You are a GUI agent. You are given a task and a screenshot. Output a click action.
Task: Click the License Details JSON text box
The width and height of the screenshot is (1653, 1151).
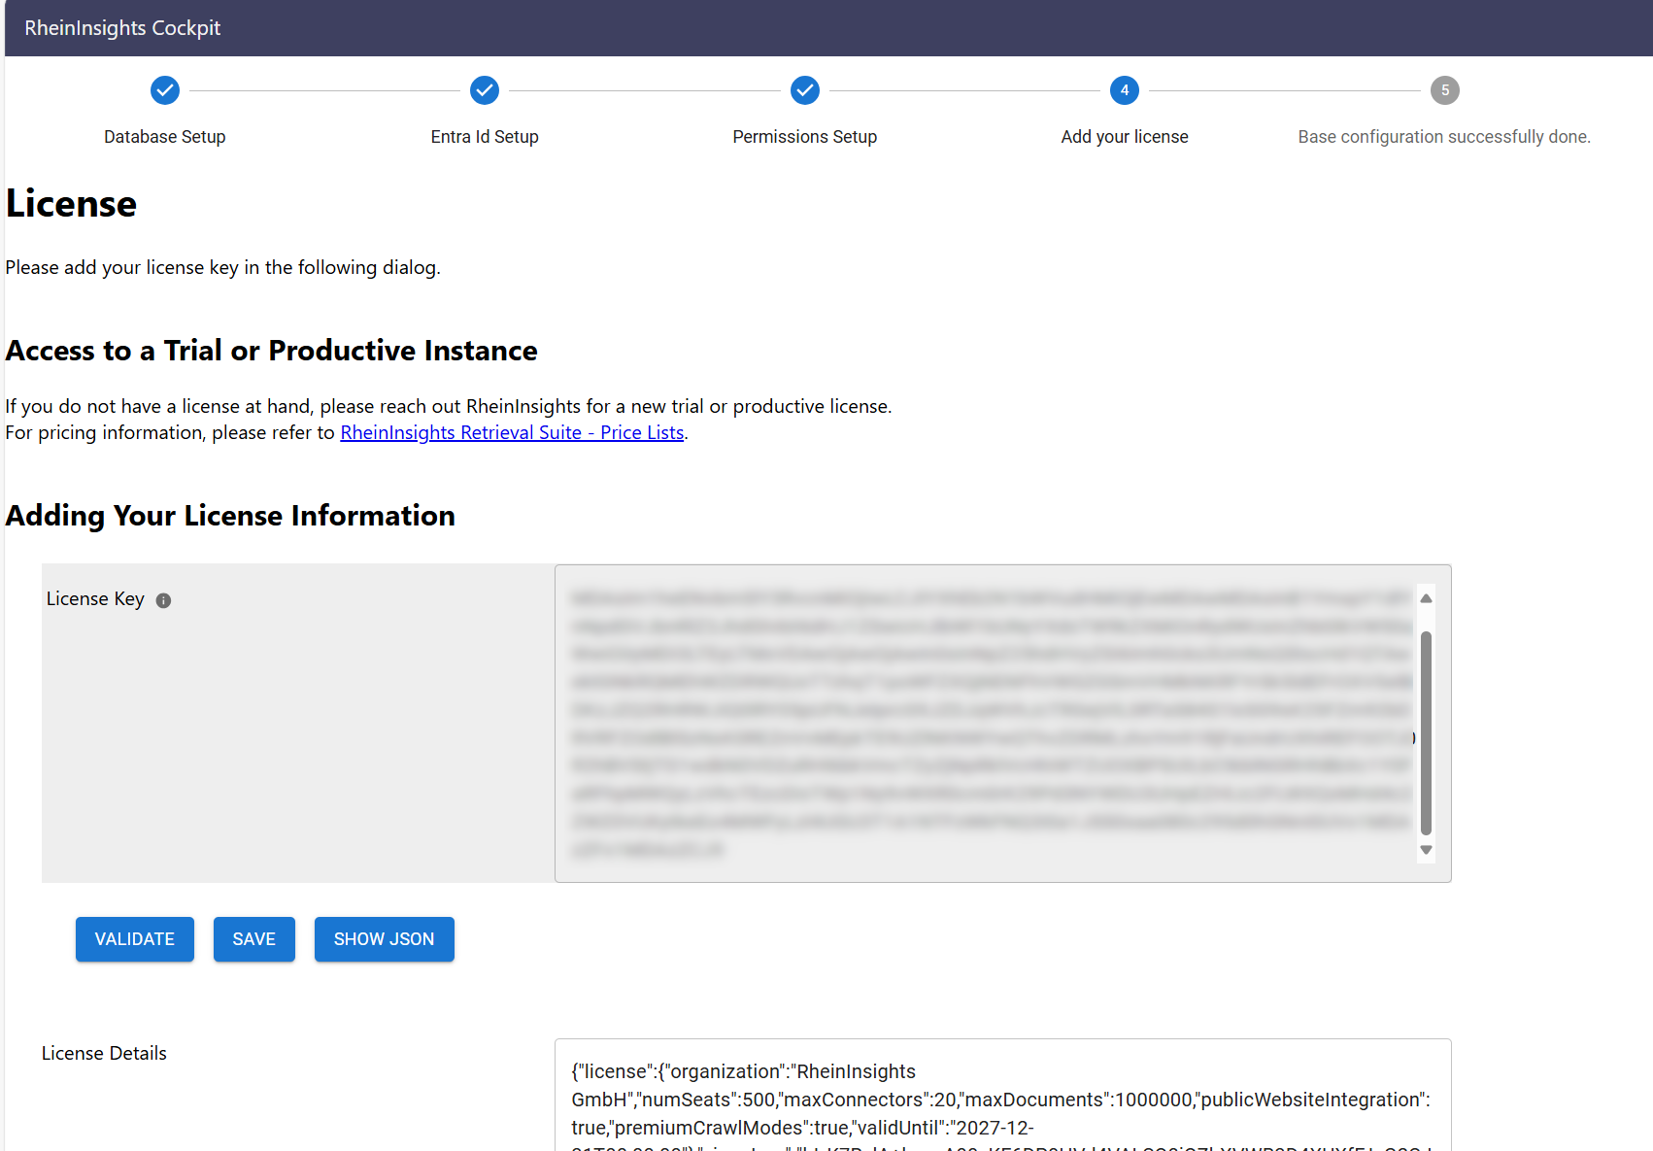[x=1002, y=1096]
